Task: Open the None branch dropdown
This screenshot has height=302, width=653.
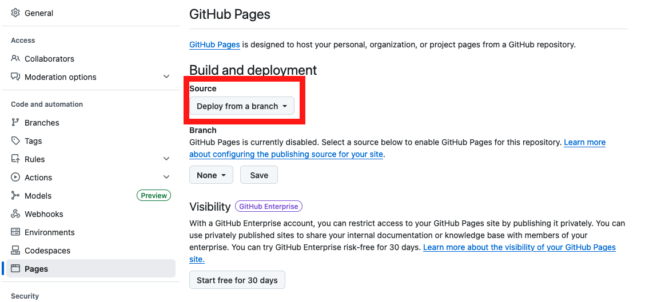Action: [x=211, y=175]
